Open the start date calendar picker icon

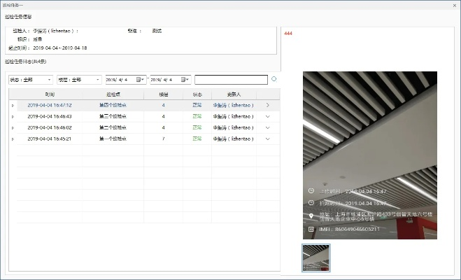tap(141, 80)
